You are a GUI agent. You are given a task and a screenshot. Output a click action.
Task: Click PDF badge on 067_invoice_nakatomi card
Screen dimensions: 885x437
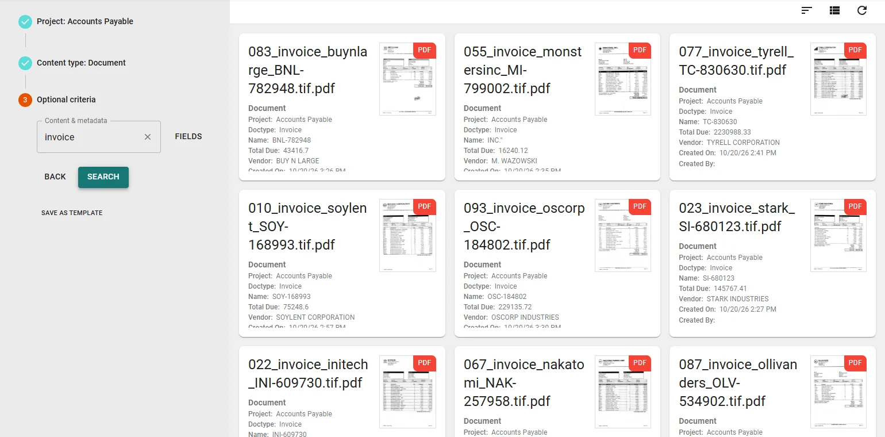click(x=640, y=363)
